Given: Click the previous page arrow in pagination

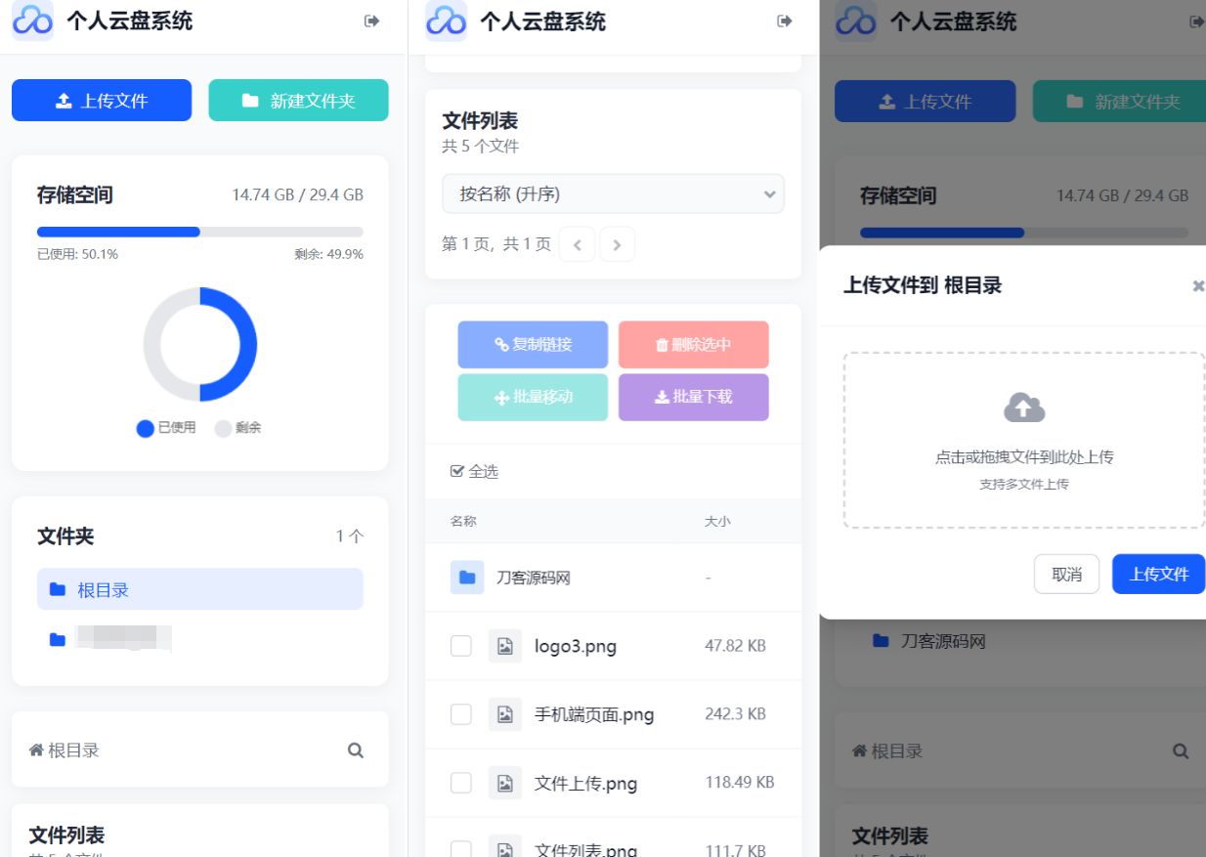Looking at the screenshot, I should pyautogui.click(x=577, y=244).
